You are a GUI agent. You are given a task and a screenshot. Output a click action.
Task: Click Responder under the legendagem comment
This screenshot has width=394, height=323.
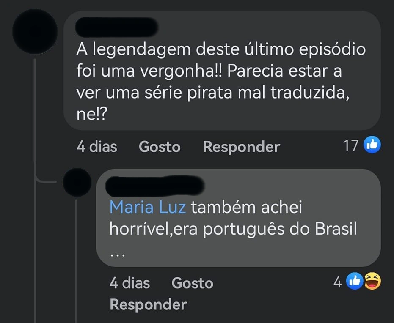[241, 147]
